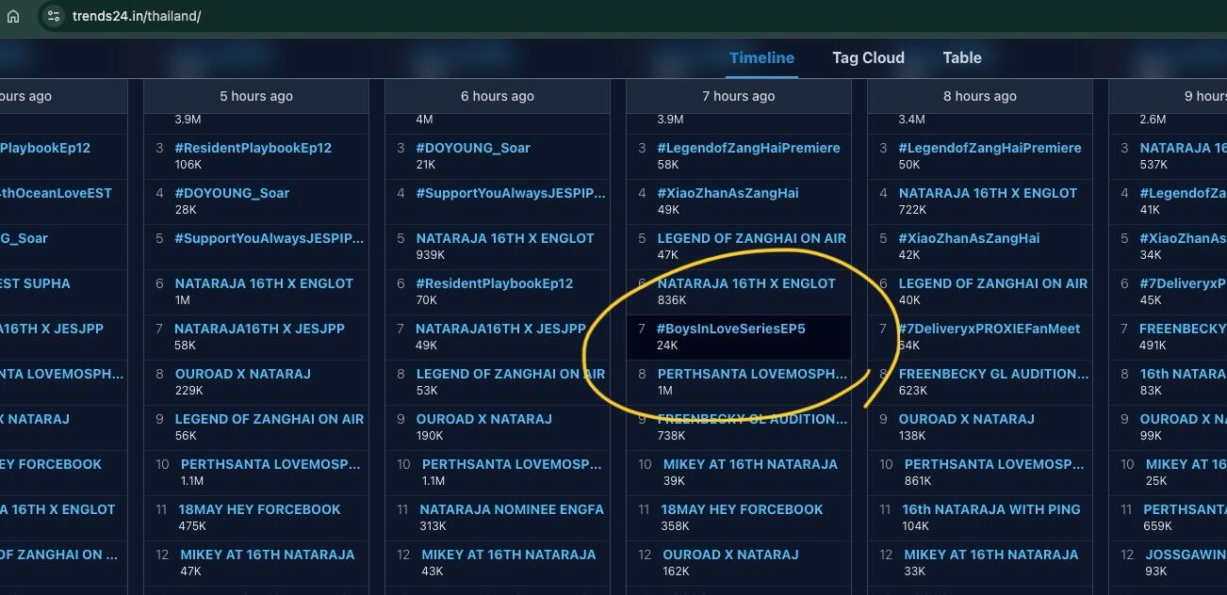
Task: Open OUROAD X NATARAJ under 7 hours ago
Action: [731, 555]
